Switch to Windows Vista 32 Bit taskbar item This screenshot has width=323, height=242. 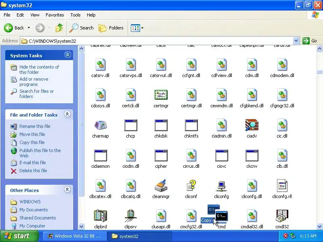(75, 236)
